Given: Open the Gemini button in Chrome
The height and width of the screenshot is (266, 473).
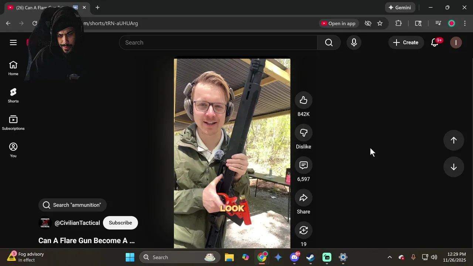Looking at the screenshot, I should pos(400,7).
